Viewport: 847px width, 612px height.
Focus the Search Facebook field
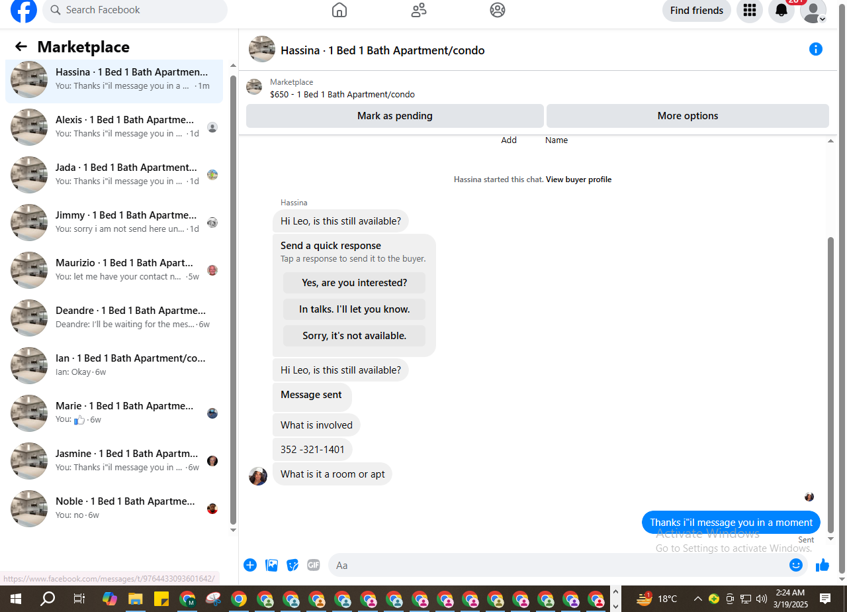pos(135,11)
